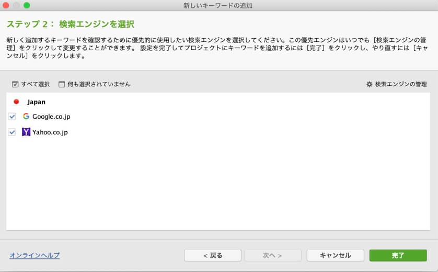This screenshot has height=272, width=438.
Task: Close the dialog with the red button
Action: tap(6, 5)
